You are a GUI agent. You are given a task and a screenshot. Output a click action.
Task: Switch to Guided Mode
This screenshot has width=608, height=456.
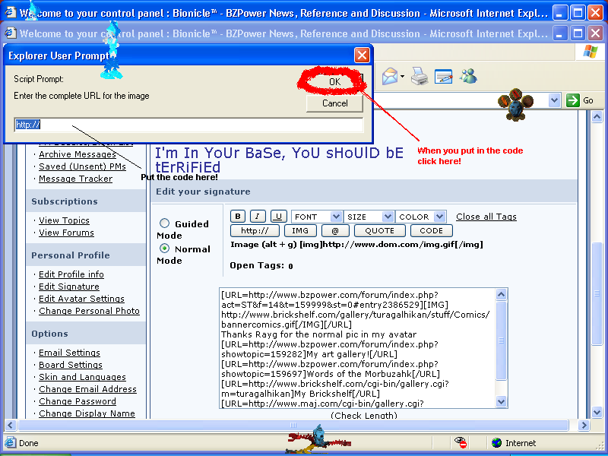(x=164, y=223)
